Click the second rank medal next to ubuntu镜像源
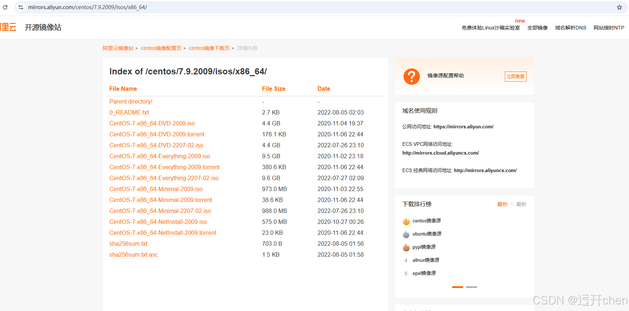 406,234
